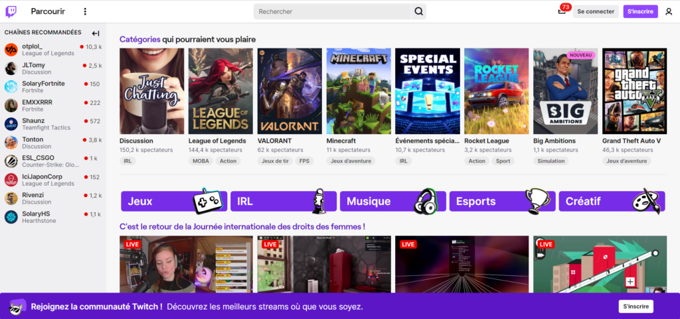Click the MOBA tag under League of Legends
Screen dimensions: 680x319
pyautogui.click(x=201, y=161)
